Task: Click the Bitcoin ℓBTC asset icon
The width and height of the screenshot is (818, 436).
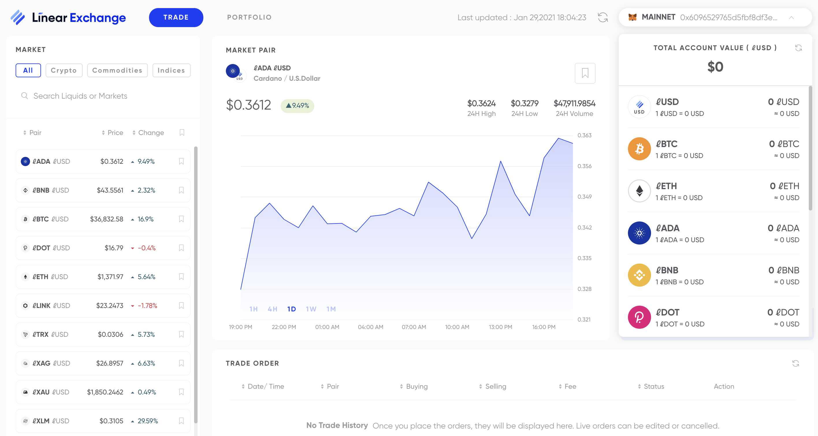Action: 639,149
